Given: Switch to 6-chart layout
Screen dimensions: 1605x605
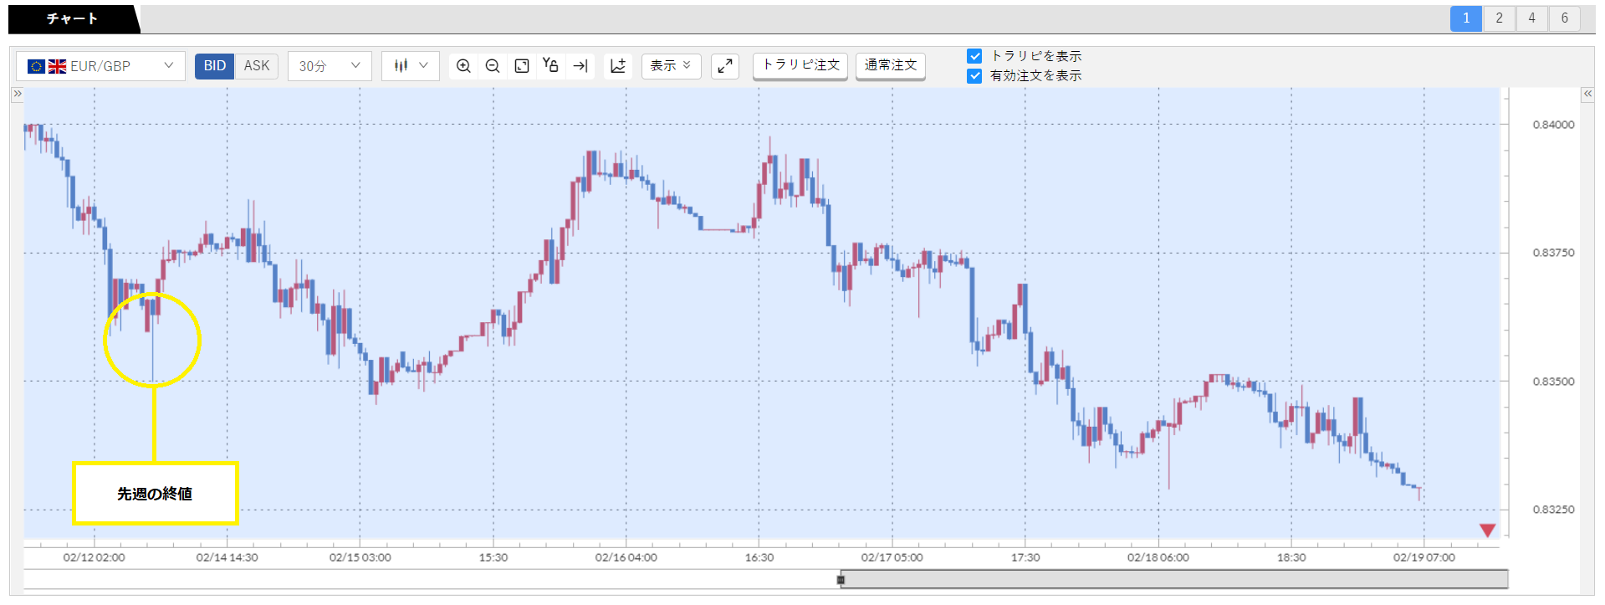Looking at the screenshot, I should coord(1564,18).
